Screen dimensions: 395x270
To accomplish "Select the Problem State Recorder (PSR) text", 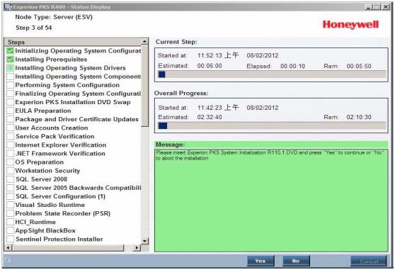I will (x=63, y=213).
